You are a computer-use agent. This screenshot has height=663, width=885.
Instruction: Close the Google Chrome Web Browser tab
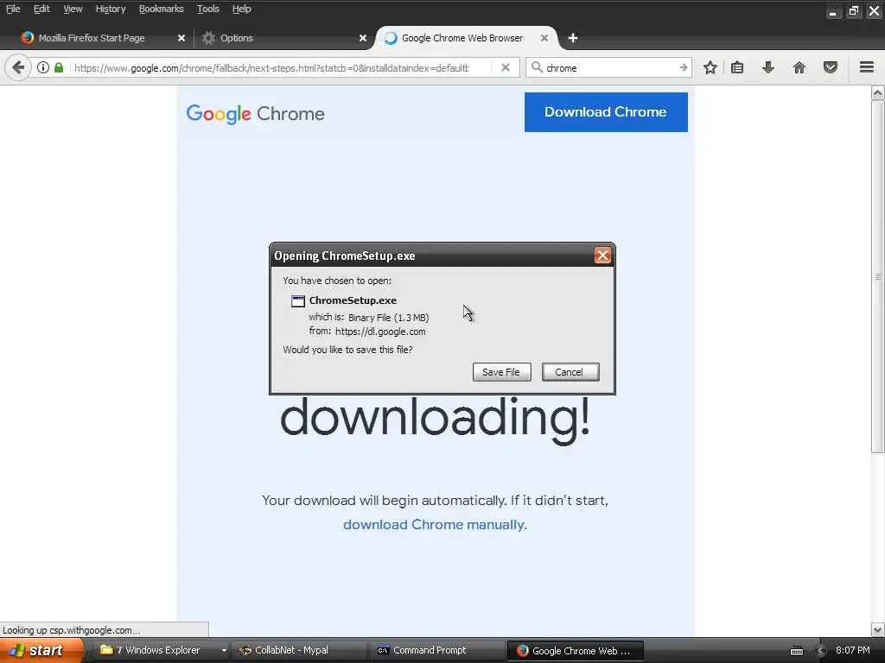pos(544,38)
